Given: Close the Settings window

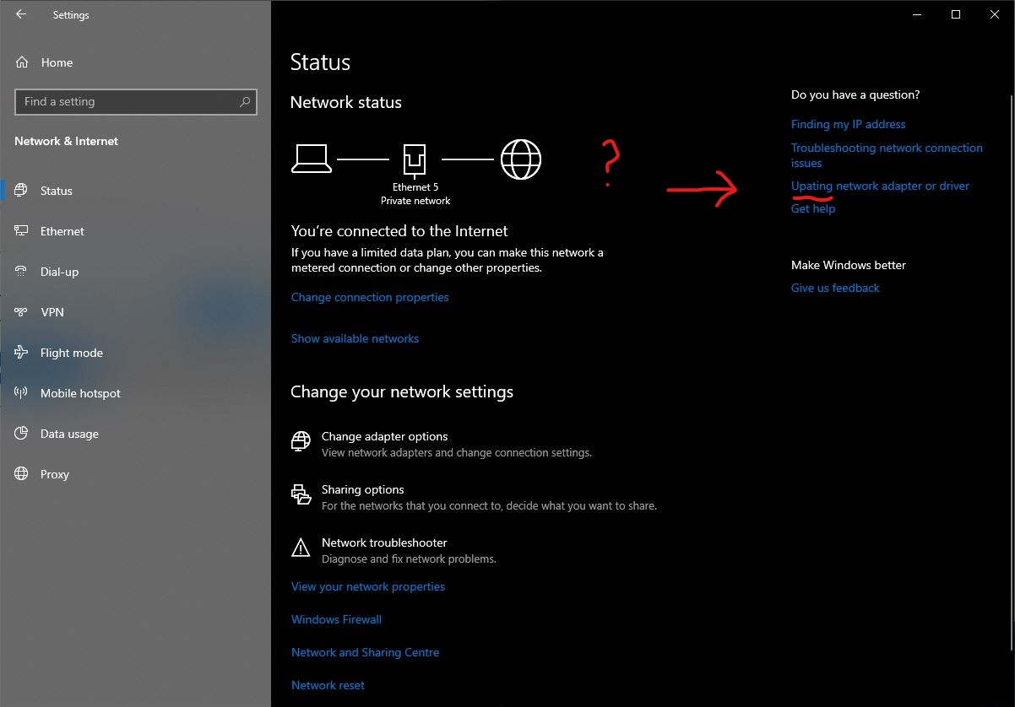Looking at the screenshot, I should (x=995, y=14).
